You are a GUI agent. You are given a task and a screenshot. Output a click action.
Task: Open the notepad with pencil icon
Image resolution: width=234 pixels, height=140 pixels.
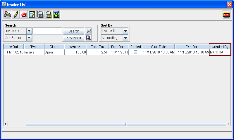pos(32,15)
